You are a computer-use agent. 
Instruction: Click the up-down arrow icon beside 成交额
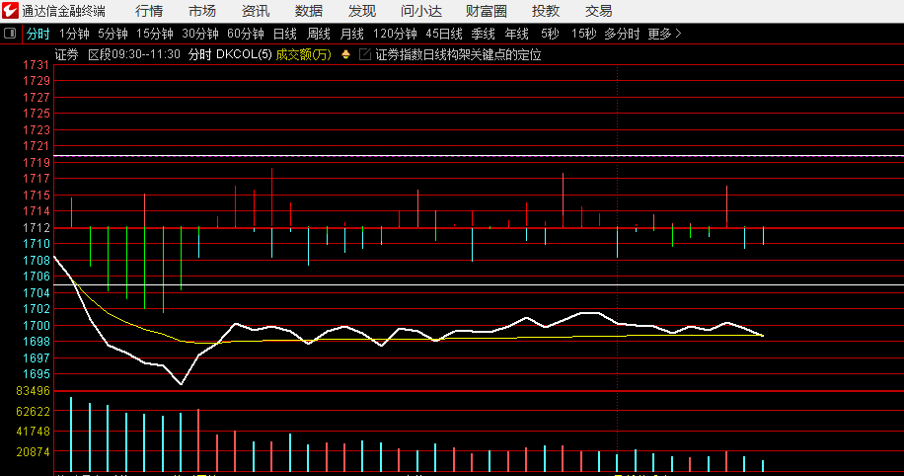pos(345,54)
